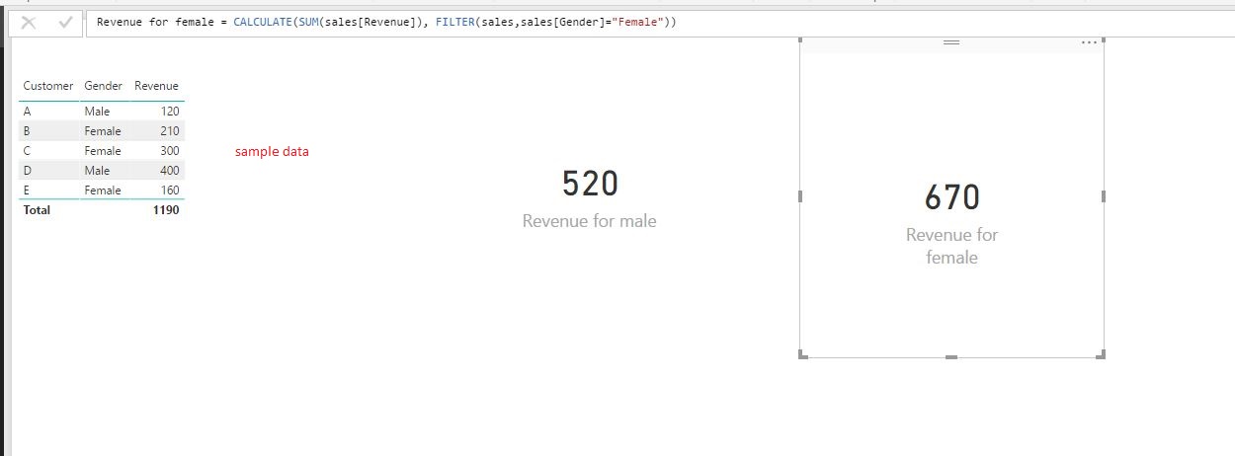Click inside the DAX formula bar
The height and width of the screenshot is (456, 1235).
[659, 23]
